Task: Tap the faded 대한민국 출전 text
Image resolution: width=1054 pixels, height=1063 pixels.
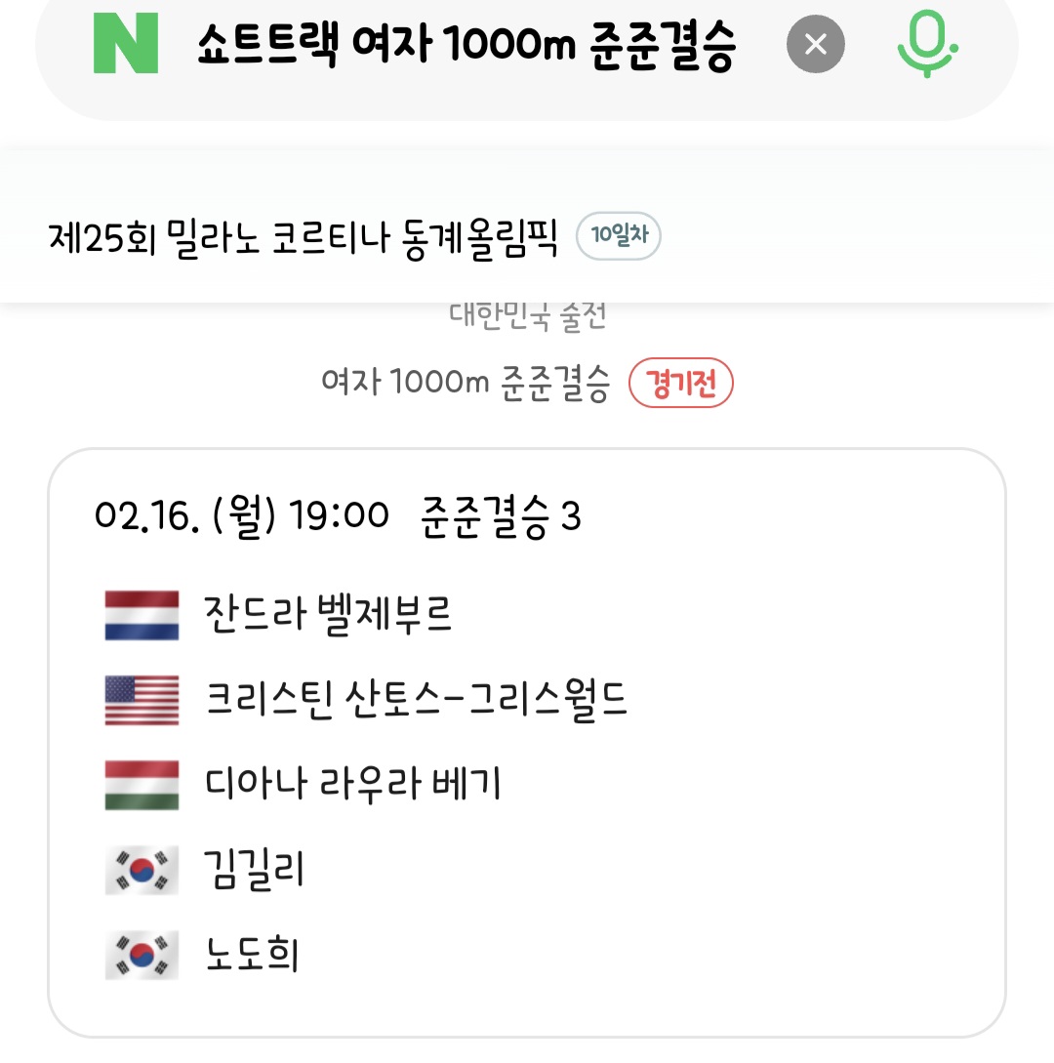Action: click(x=528, y=316)
